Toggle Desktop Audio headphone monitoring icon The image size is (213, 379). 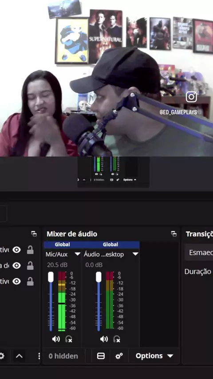(x=117, y=339)
